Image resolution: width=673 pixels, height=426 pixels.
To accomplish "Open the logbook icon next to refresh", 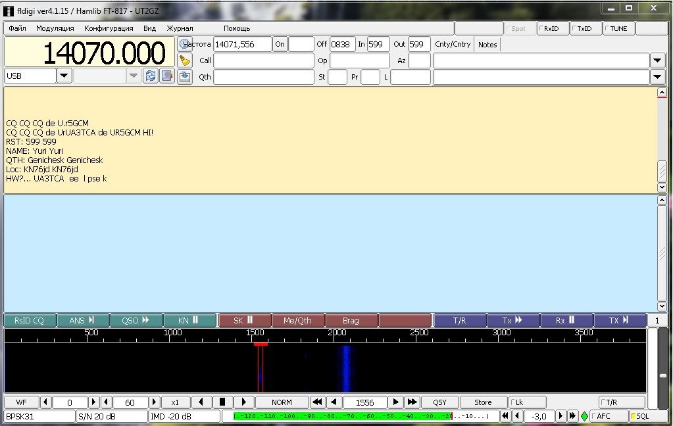I will pyautogui.click(x=167, y=76).
